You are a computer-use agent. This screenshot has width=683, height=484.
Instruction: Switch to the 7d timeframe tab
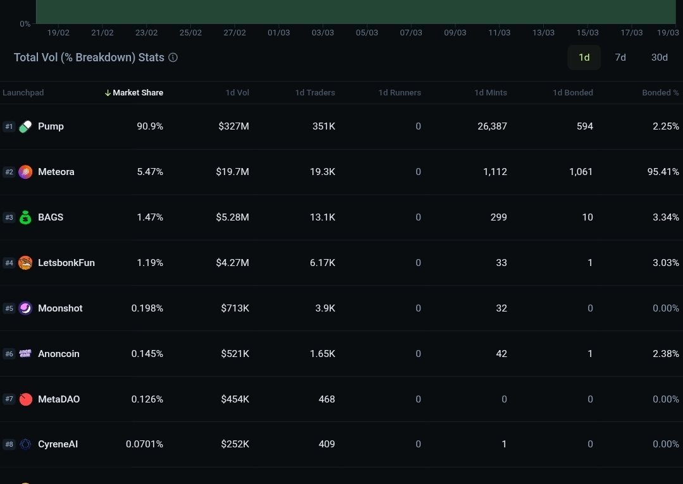coord(620,57)
